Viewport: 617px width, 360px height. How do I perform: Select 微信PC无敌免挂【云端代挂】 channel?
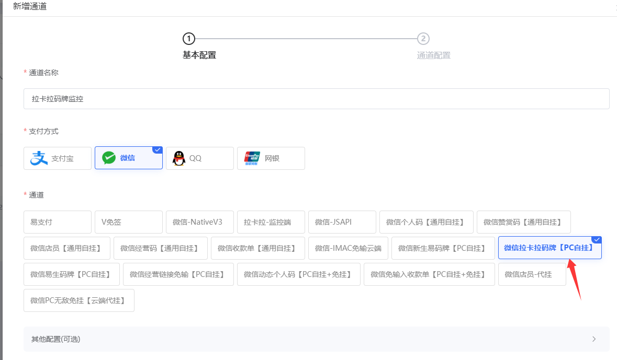coord(79,300)
